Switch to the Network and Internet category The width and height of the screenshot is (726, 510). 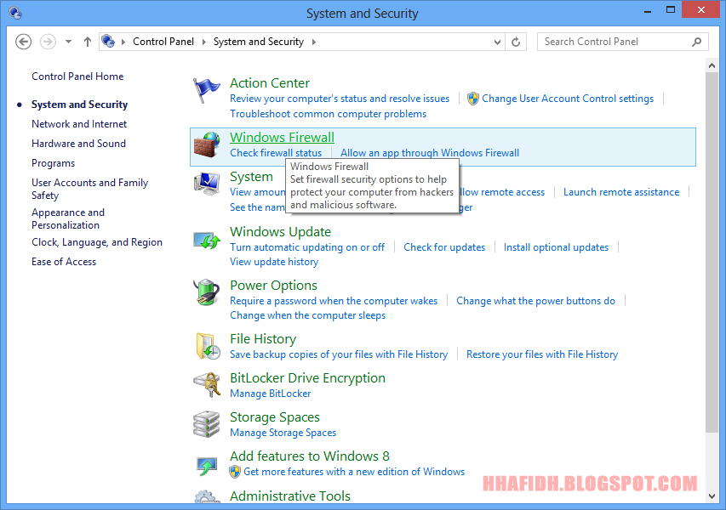tap(79, 123)
